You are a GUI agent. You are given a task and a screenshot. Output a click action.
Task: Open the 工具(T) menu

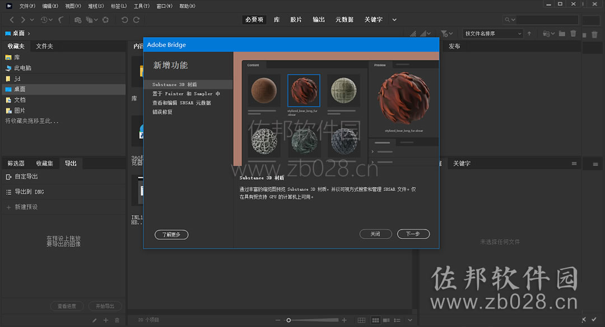click(142, 6)
